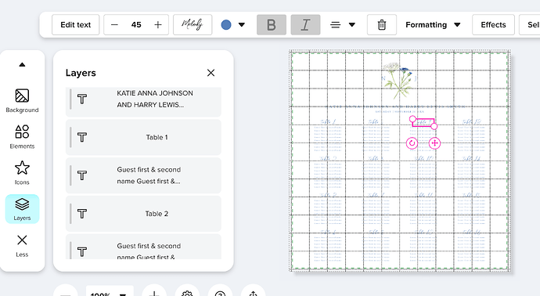Click the text icon on the Guest names layer under Table 1

click(82, 175)
